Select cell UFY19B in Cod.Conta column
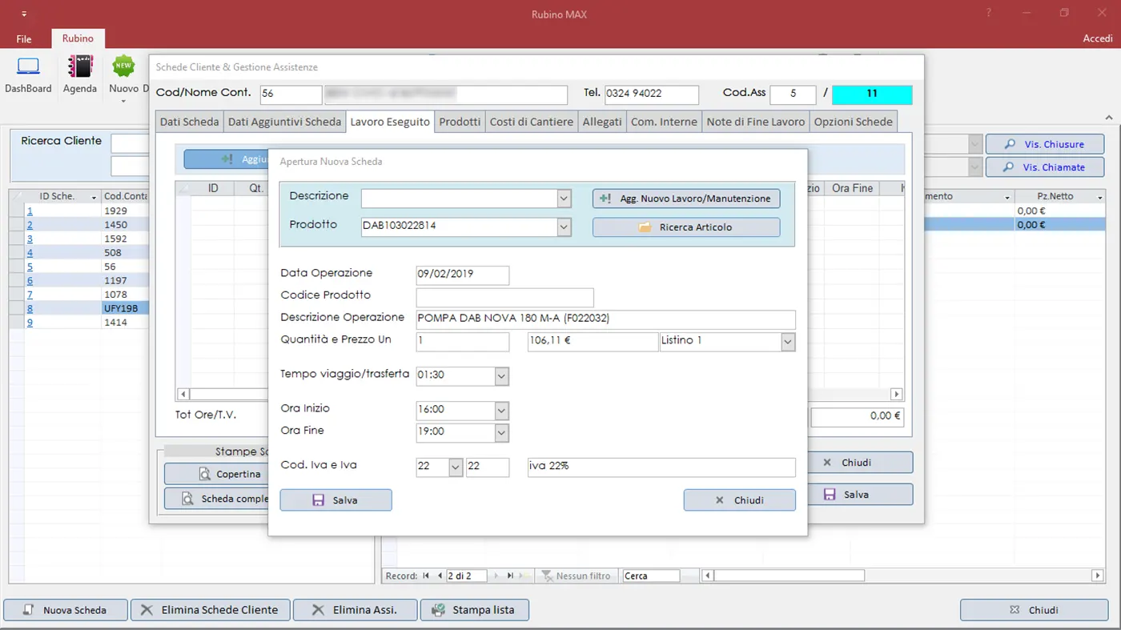Screen dimensions: 1121x630 [125, 309]
